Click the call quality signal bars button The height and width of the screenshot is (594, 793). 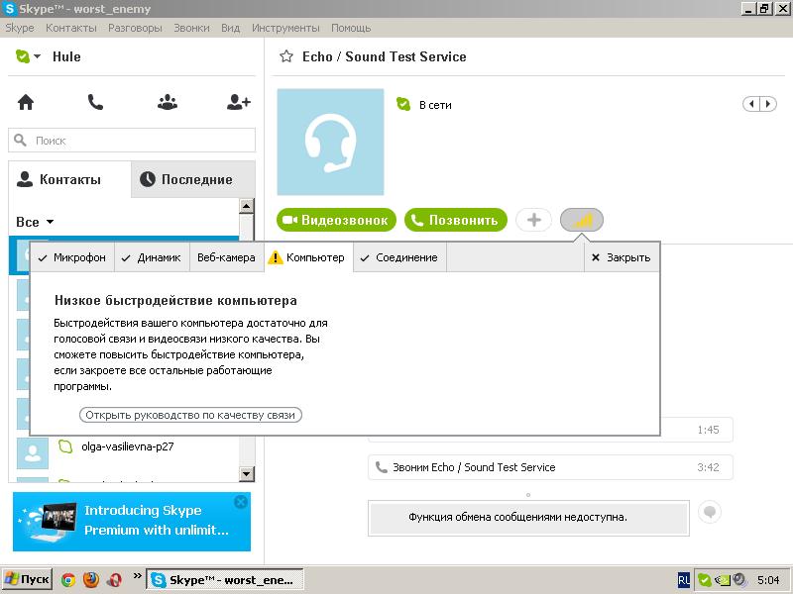(x=582, y=220)
